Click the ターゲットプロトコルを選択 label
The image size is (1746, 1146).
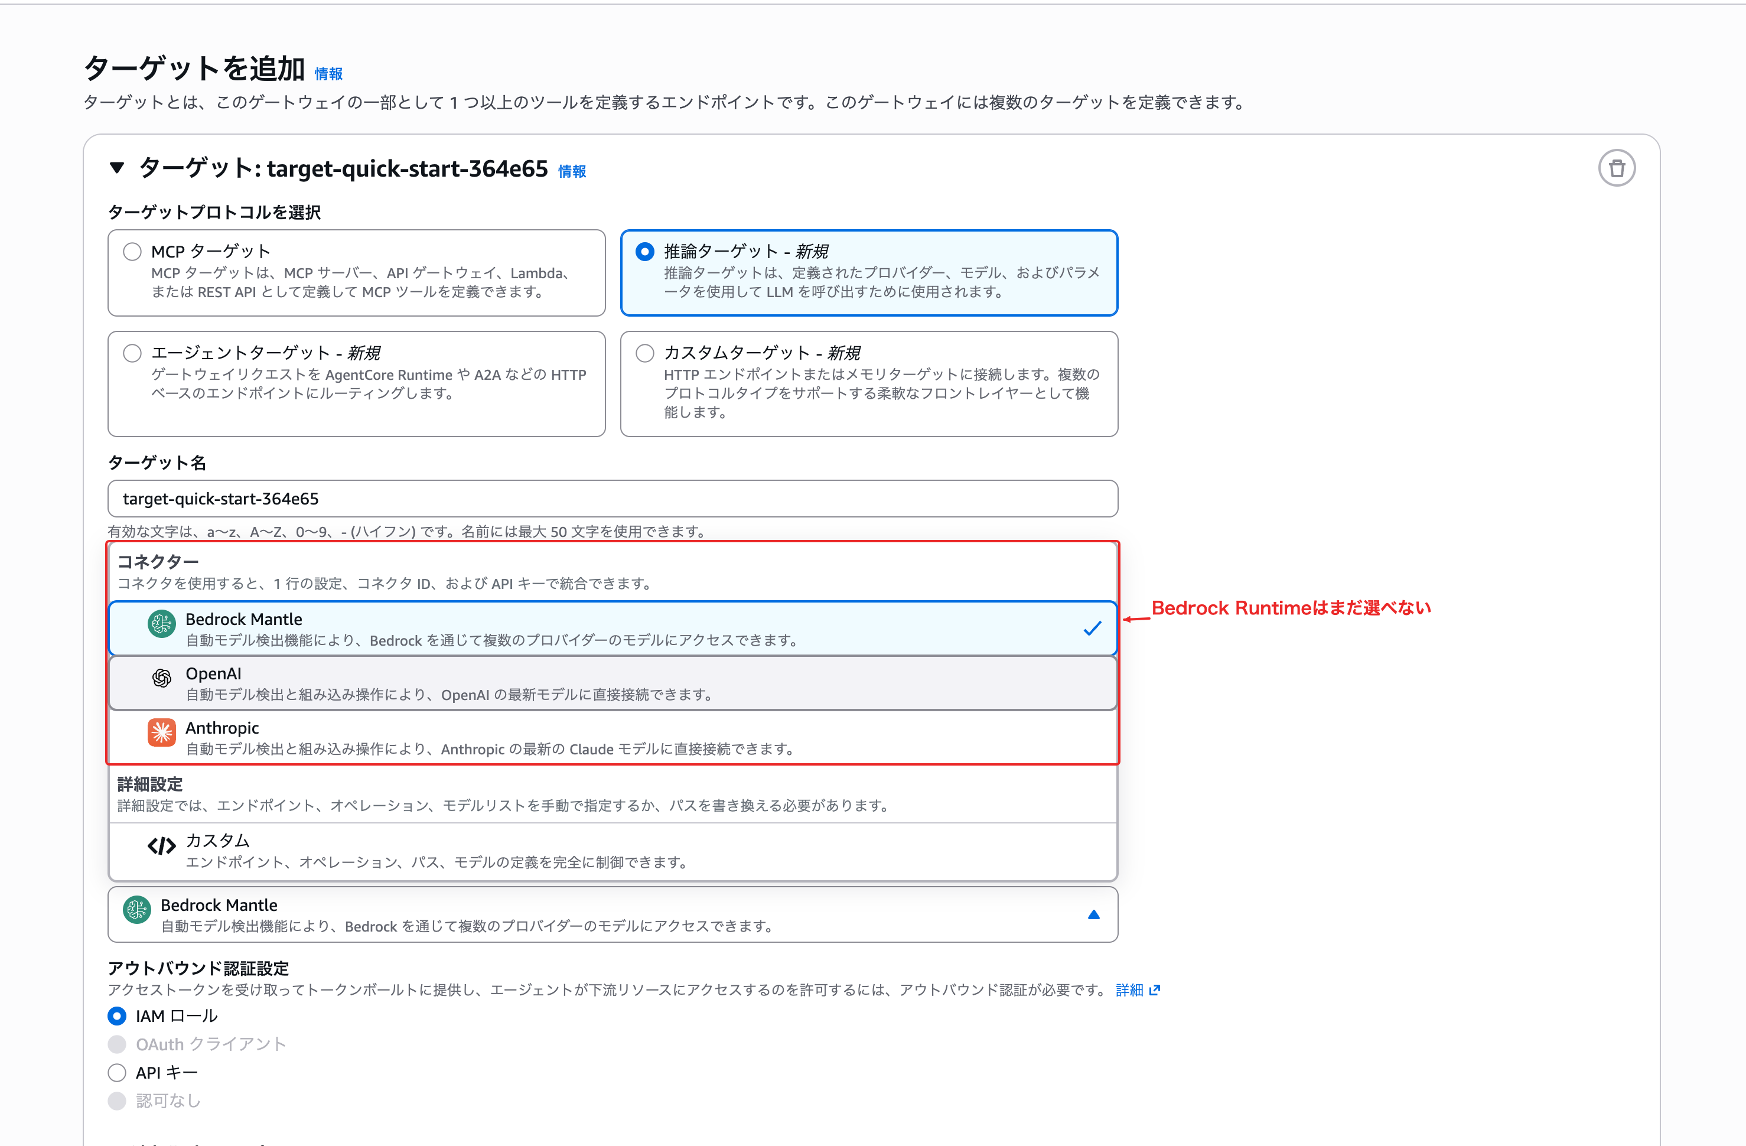click(x=214, y=213)
